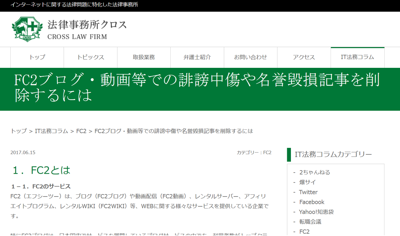Viewport: 400px width, 236px height.
Task: Click the トップ breadcrumb link
Action: [19, 131]
